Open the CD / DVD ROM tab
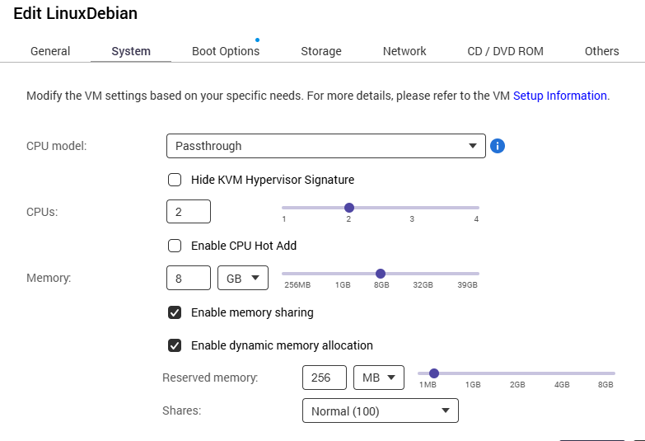Viewport: 645px width, 441px height. pos(506,51)
